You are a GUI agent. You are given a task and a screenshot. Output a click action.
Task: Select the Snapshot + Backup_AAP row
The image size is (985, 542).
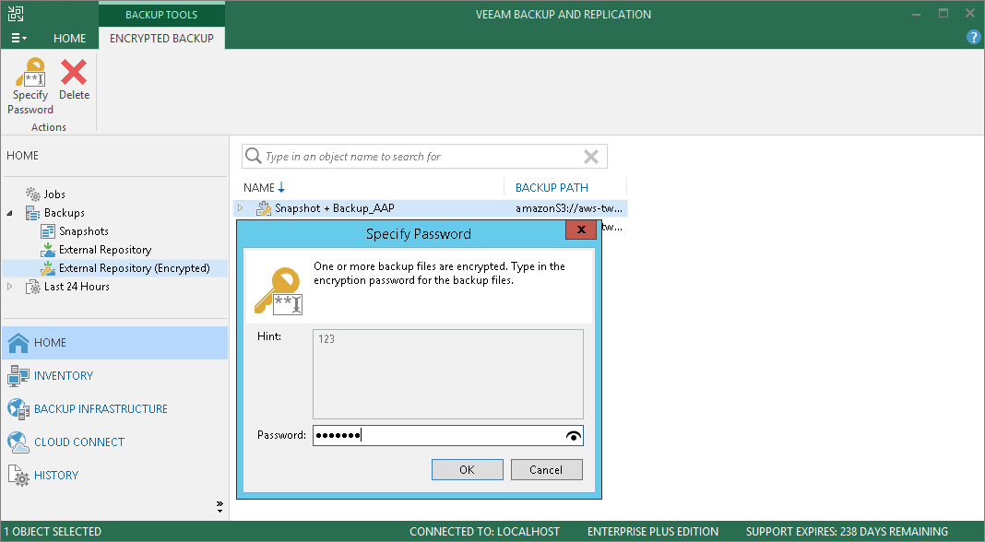(431, 208)
